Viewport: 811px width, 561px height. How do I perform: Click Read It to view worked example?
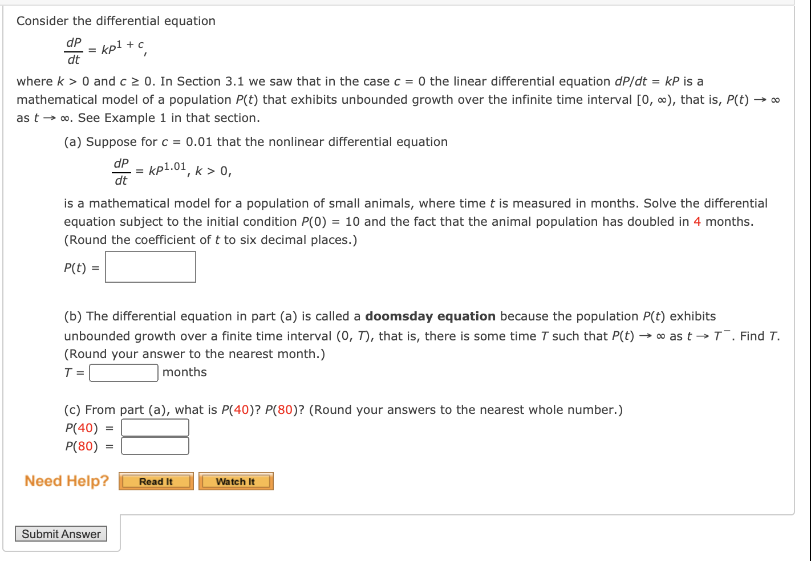coord(156,481)
